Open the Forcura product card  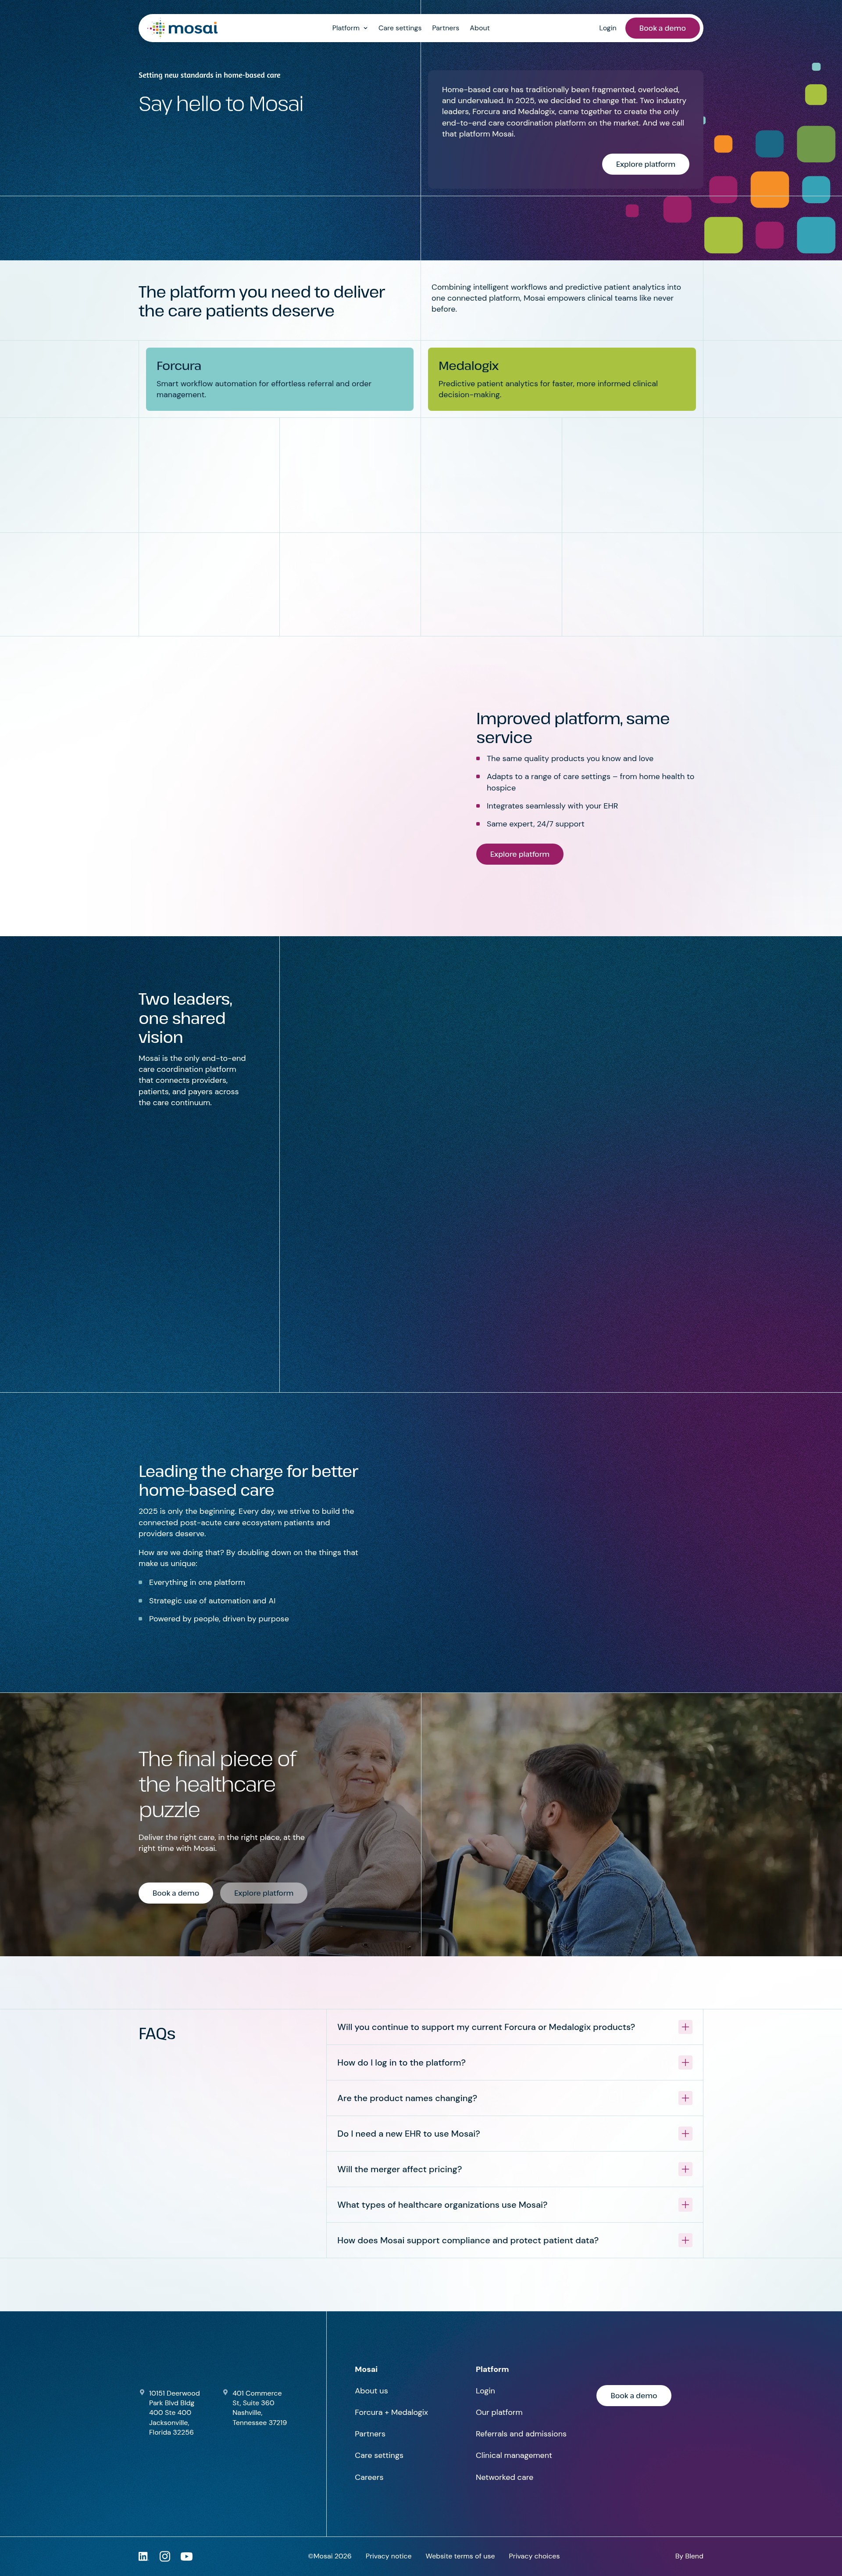click(x=280, y=379)
